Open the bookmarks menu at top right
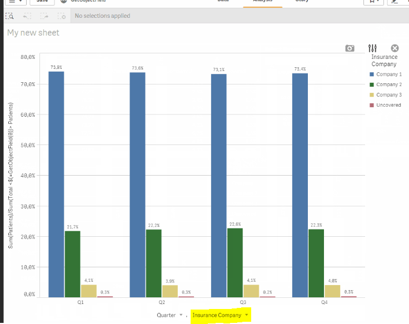 [x=373, y=2]
